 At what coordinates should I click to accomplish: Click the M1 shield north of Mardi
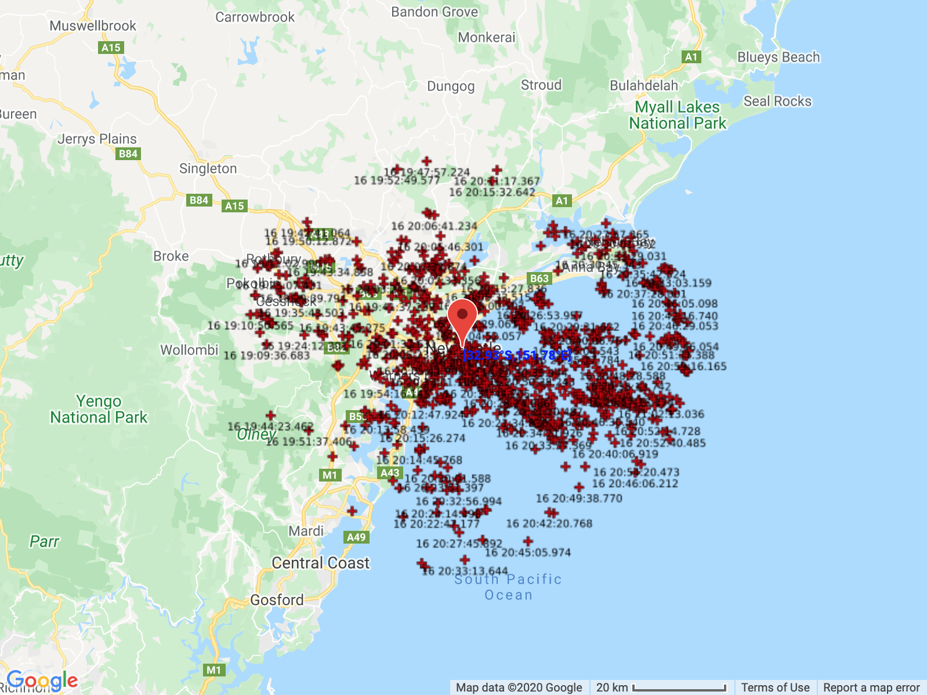[x=329, y=475]
